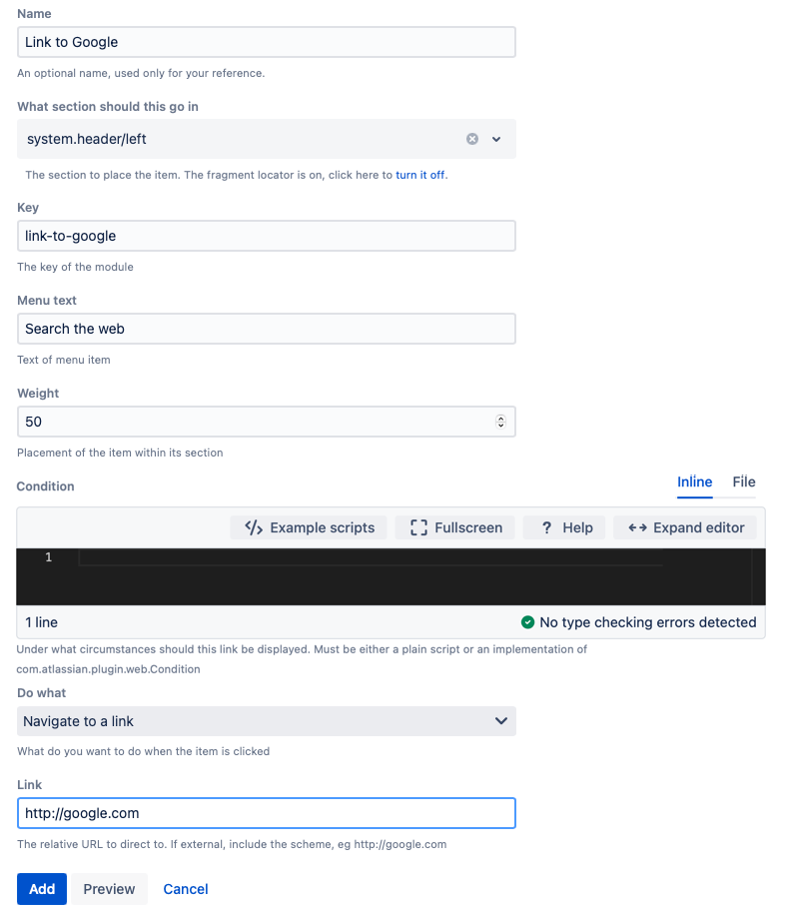Click into the Key field
The width and height of the screenshot is (790, 912).
[x=267, y=236]
